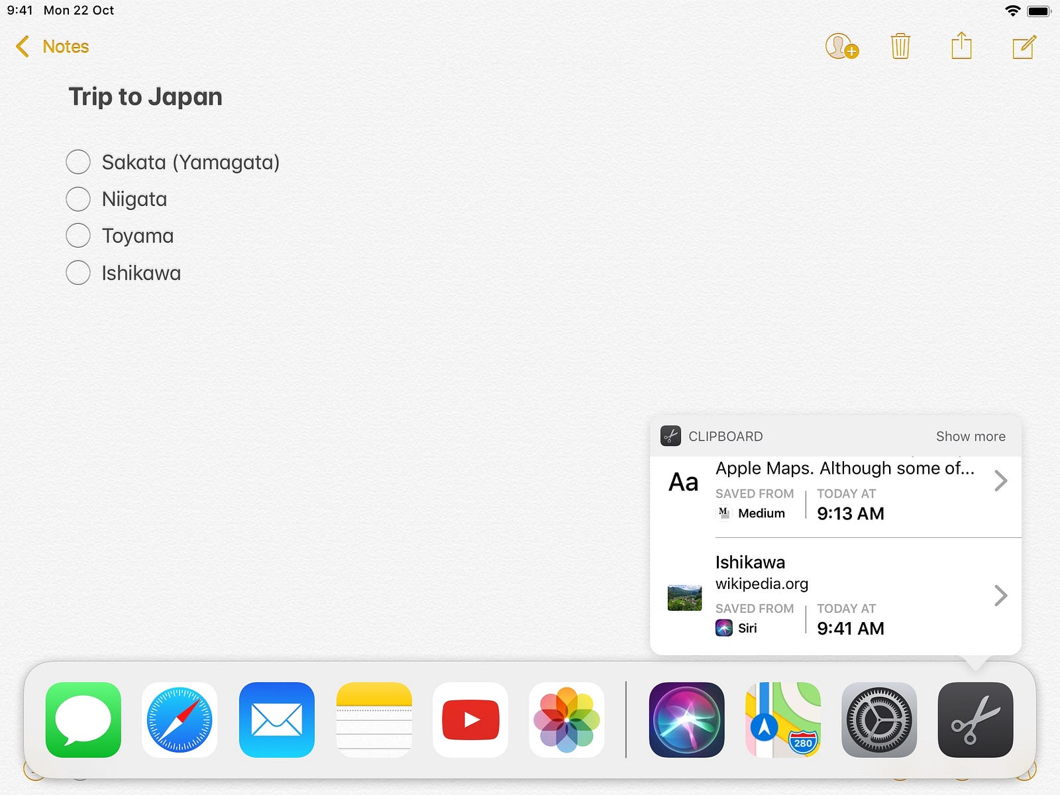The image size is (1060, 795).
Task: Tap the Sakata (Yamagata) text
Action: click(x=191, y=162)
